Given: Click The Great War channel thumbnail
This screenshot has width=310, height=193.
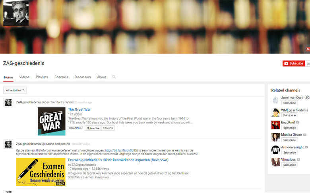Looking at the screenshot, I should pos(52,121).
